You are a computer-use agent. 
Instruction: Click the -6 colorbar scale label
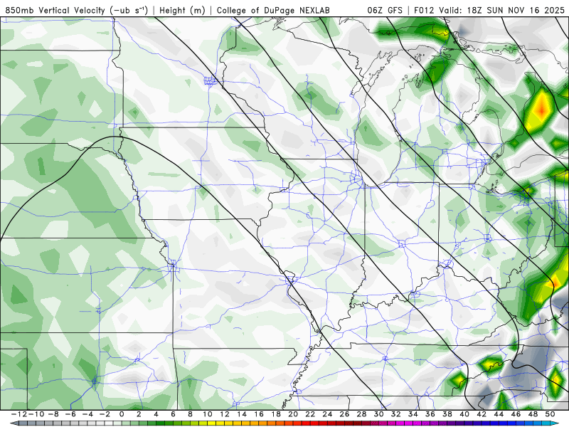point(70,414)
